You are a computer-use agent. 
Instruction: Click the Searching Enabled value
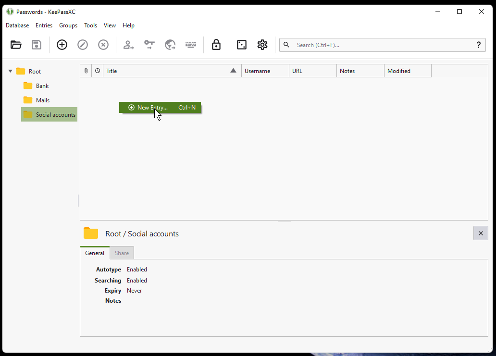click(x=137, y=281)
